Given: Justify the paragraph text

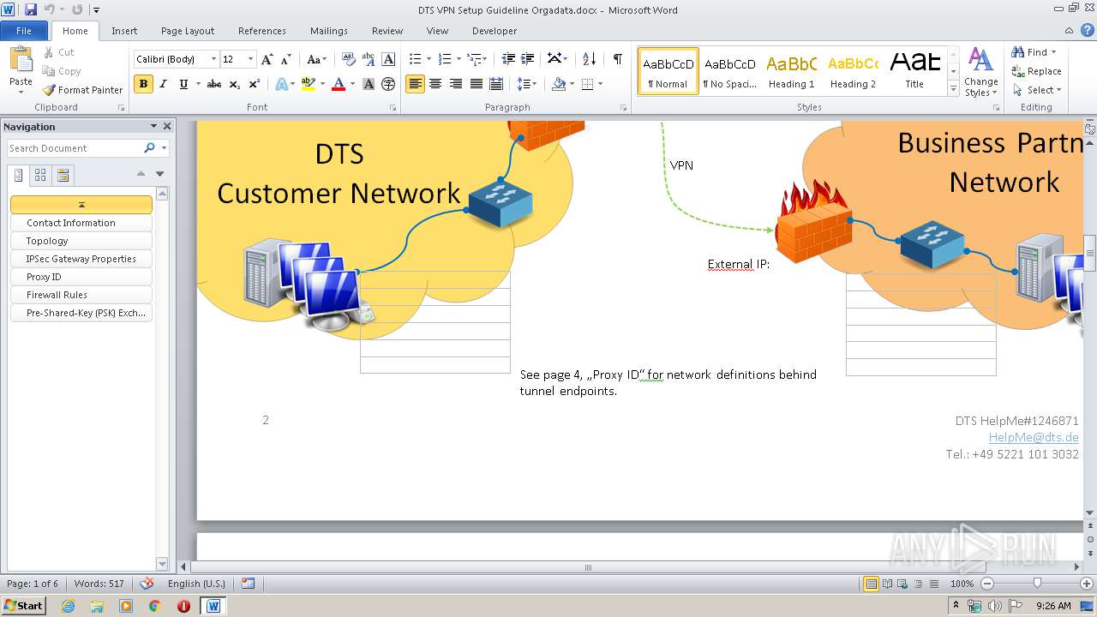Looking at the screenshot, I should [476, 84].
